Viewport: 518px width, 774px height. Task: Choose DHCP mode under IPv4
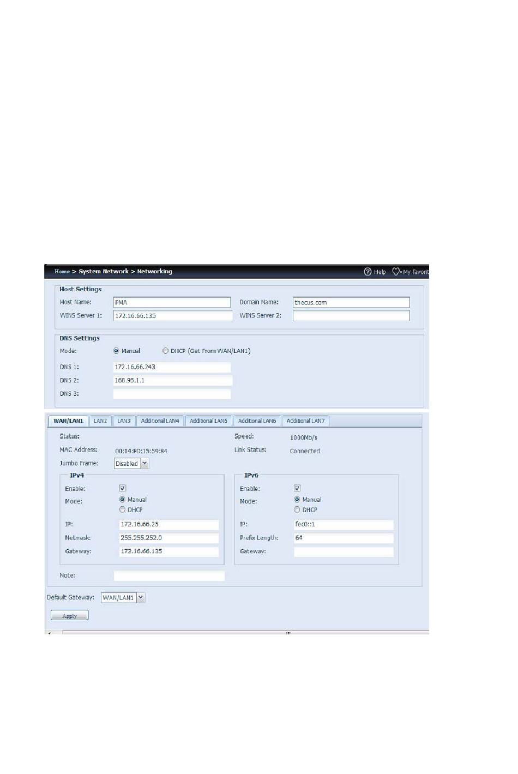tap(122, 509)
